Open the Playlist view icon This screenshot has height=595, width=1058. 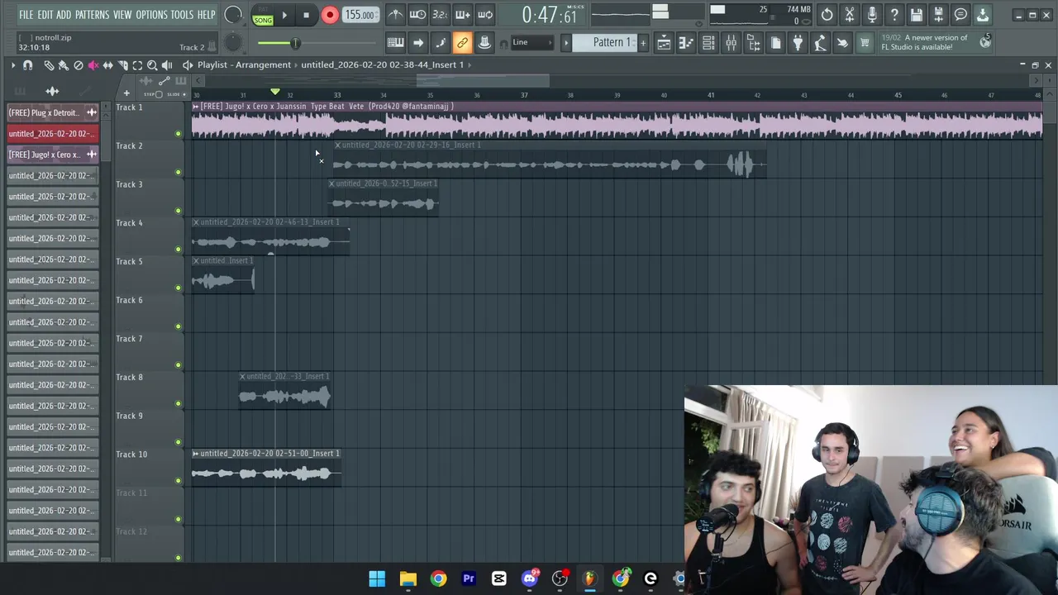664,43
